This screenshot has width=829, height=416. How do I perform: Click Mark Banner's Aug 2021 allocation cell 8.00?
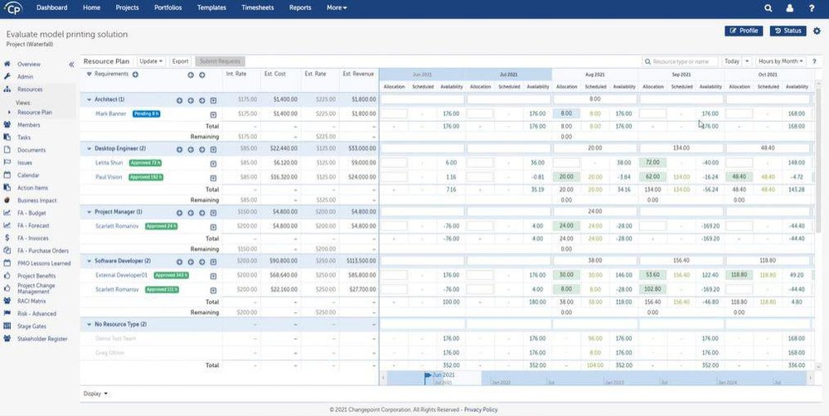(x=566, y=114)
